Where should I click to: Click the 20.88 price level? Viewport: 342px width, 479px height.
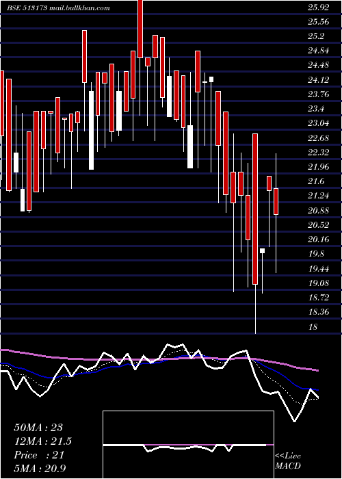[318, 211]
